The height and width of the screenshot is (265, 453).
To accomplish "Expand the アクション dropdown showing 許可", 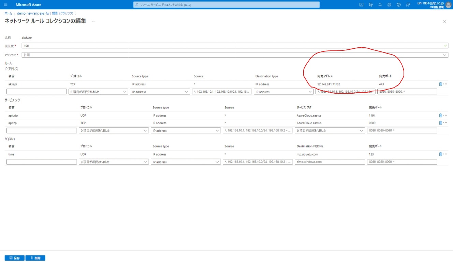I will coord(235,55).
